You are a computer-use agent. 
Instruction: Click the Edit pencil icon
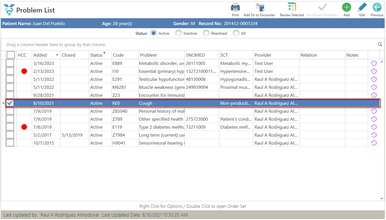click(362, 7)
